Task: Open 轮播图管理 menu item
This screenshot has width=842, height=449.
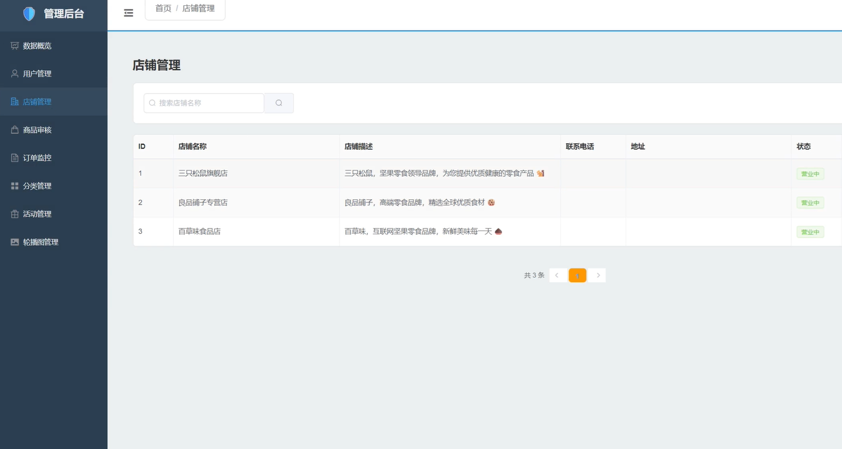Action: click(x=54, y=242)
